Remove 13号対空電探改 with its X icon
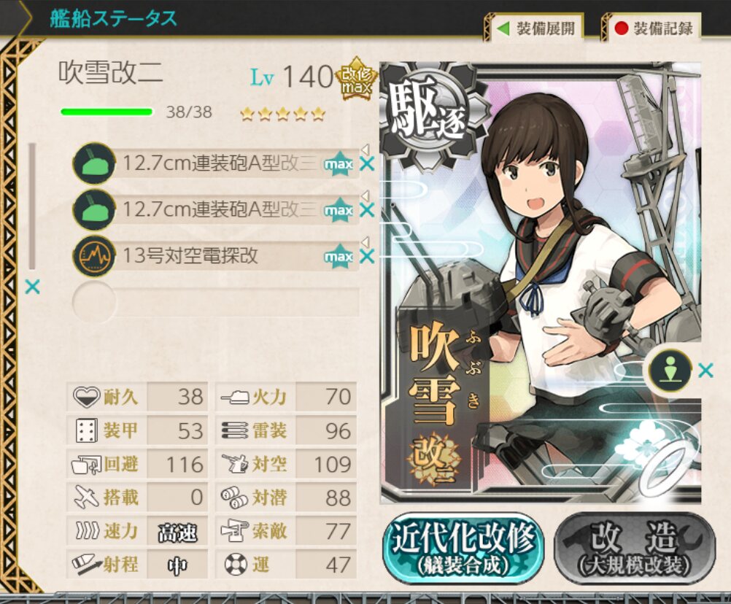 click(x=368, y=256)
